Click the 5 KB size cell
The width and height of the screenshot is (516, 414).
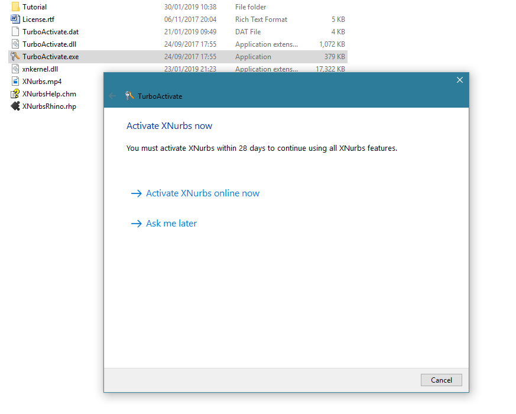coord(338,20)
